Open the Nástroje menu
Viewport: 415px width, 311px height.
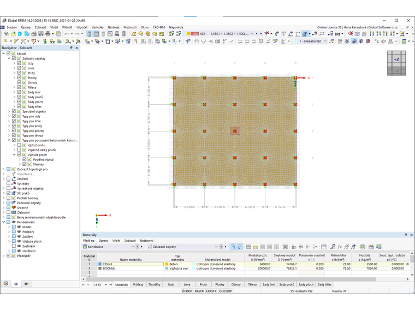[x=113, y=27]
